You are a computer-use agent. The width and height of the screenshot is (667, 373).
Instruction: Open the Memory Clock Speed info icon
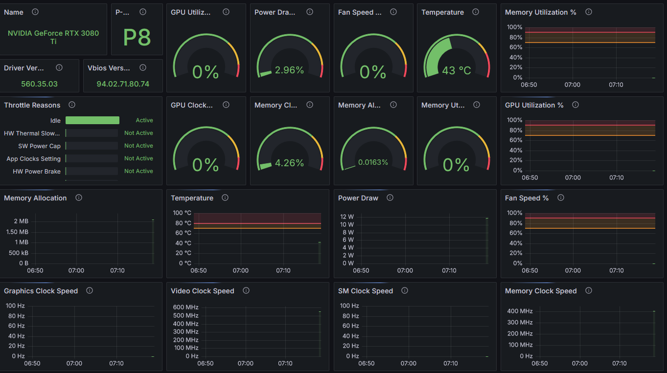click(588, 290)
